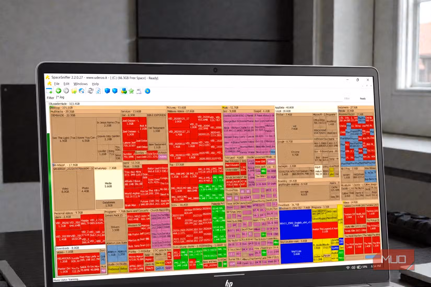Toggle the file classes style (colored cubes icon)
The width and height of the screenshot is (431, 287).
click(124, 91)
